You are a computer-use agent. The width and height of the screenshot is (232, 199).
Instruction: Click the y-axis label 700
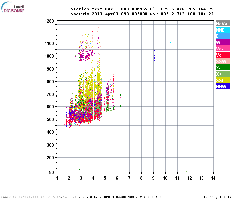pyautogui.click(x=50, y=94)
